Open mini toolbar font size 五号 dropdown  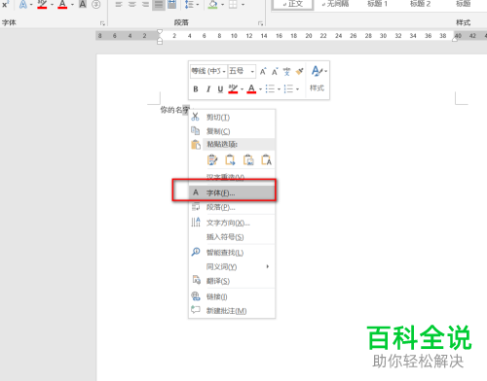242,71
